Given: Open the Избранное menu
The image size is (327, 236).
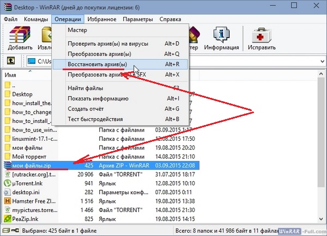Looking at the screenshot, I should [101, 19].
